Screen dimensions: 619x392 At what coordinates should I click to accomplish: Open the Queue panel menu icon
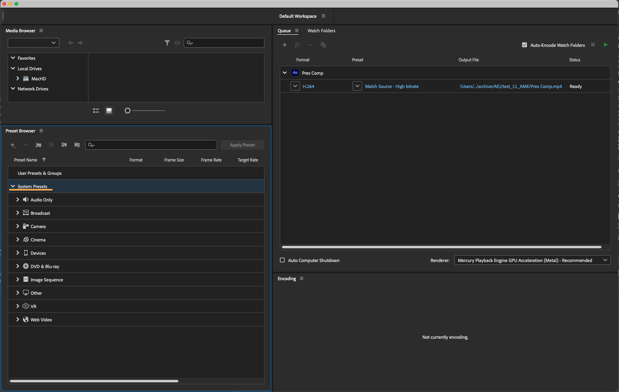coord(297,31)
